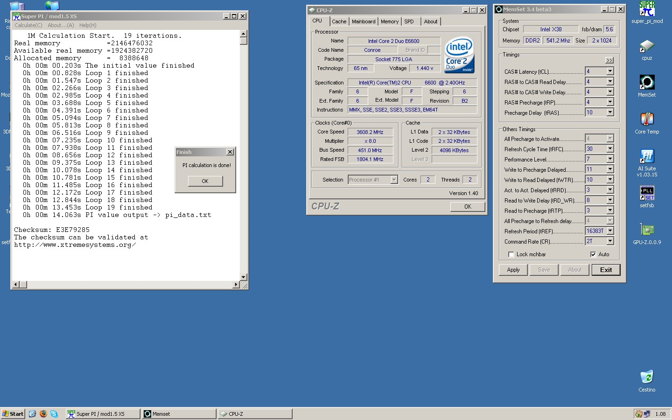Viewport: 672px width, 420px height.
Task: Toggle the Lock mchbar checkbox
Action: pos(511,254)
